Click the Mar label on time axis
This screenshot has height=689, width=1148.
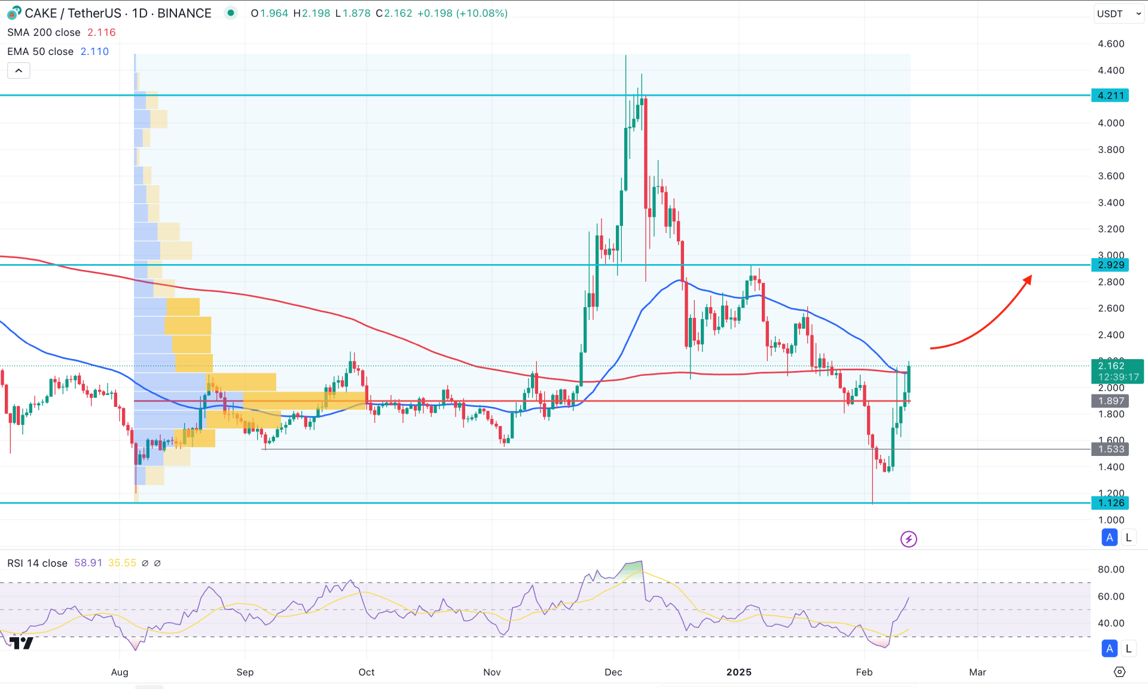tap(978, 672)
